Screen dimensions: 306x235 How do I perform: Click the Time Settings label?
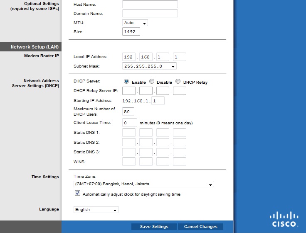[x=45, y=177]
